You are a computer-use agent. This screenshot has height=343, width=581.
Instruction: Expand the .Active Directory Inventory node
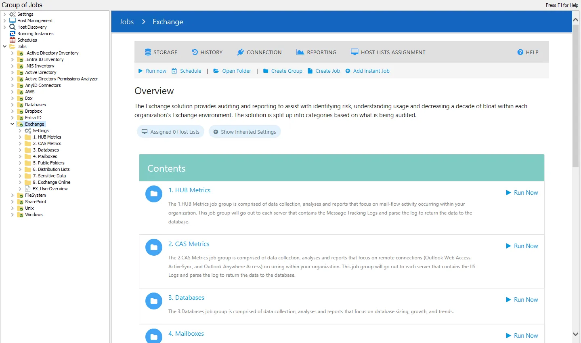[x=13, y=53]
